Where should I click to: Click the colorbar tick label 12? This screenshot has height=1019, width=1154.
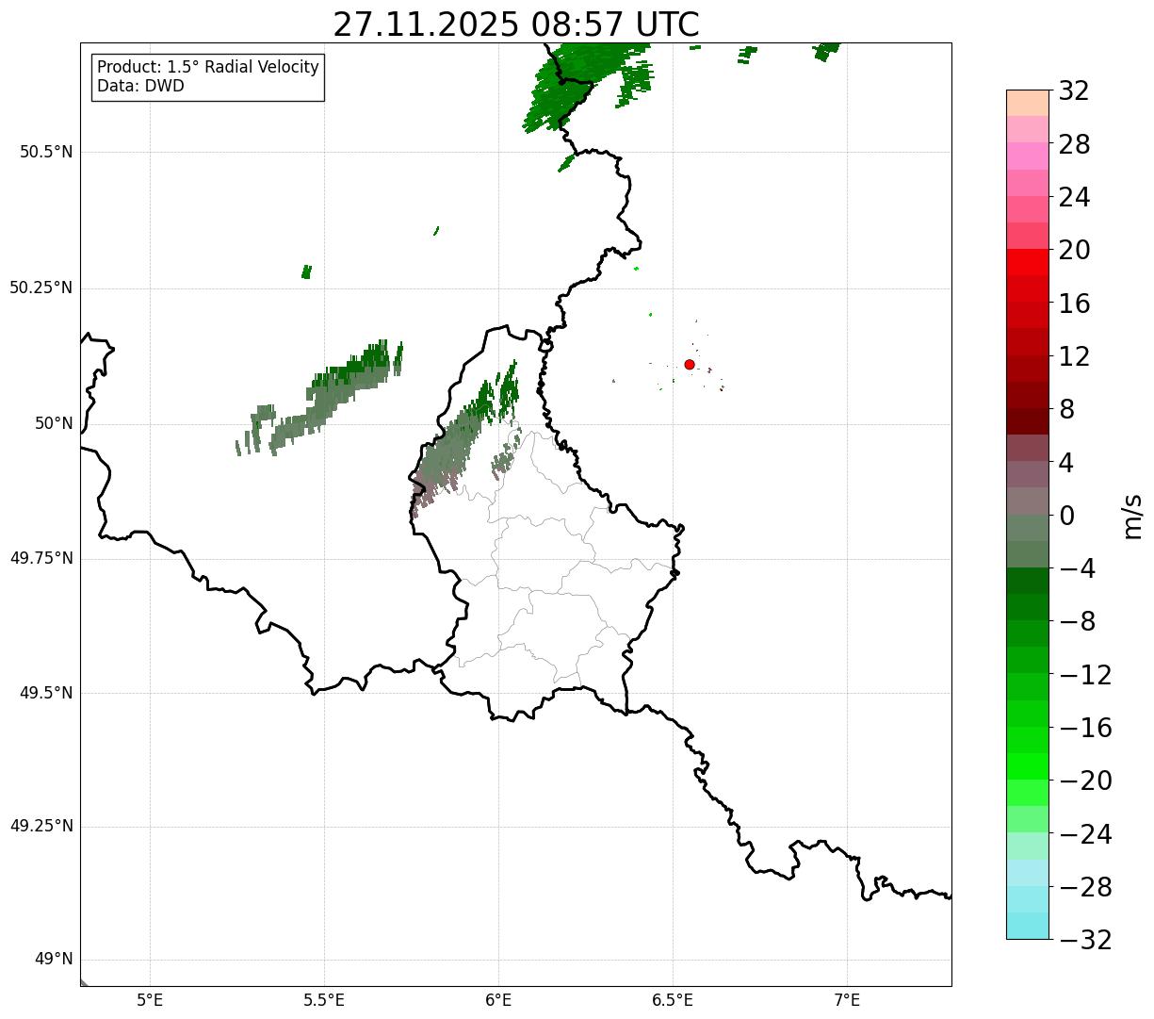(x=1074, y=357)
